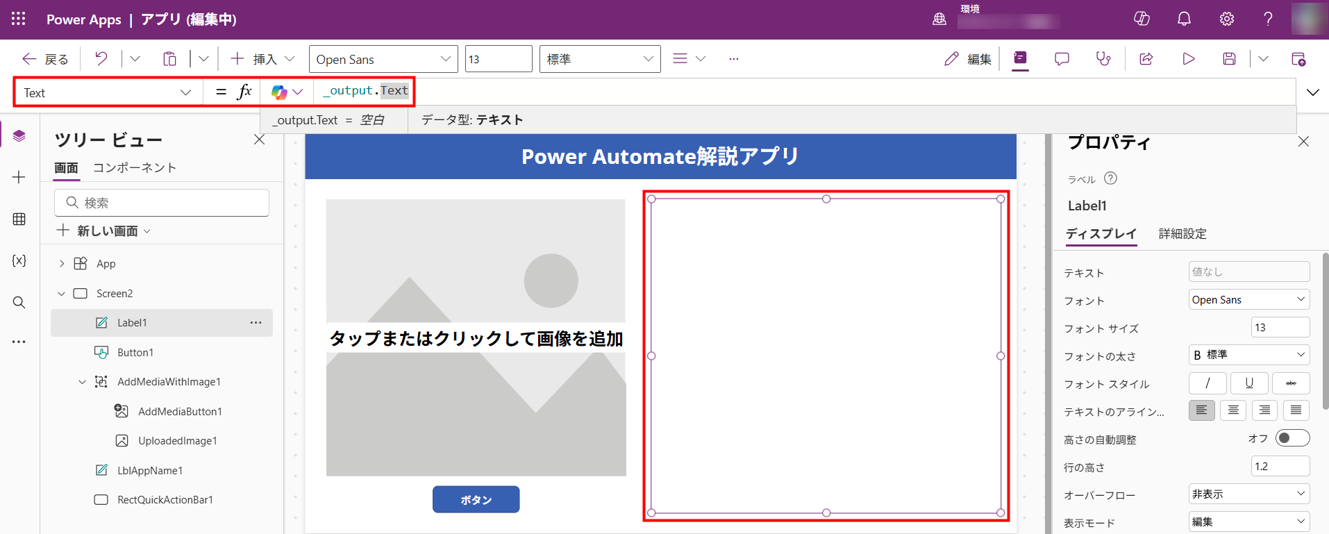Screen dimensions: 1329x534
Task: Click the 新しい画面 button
Action: point(104,231)
